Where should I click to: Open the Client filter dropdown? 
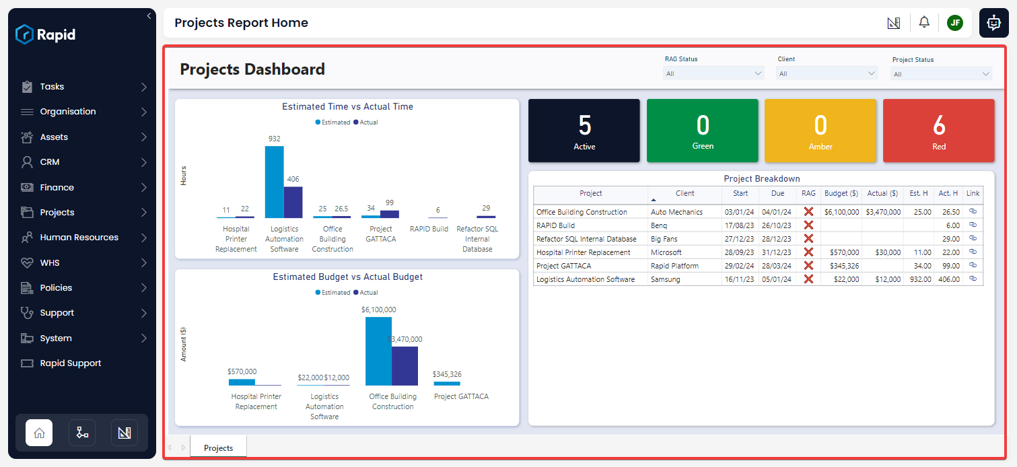826,73
